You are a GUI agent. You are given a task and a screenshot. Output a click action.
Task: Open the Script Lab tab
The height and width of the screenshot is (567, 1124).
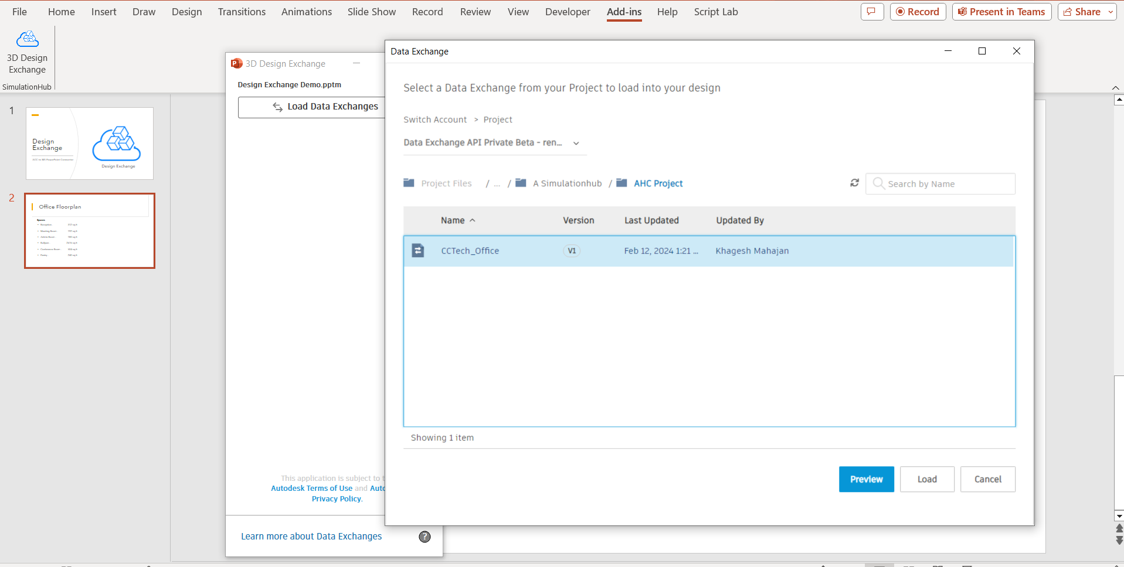716,12
